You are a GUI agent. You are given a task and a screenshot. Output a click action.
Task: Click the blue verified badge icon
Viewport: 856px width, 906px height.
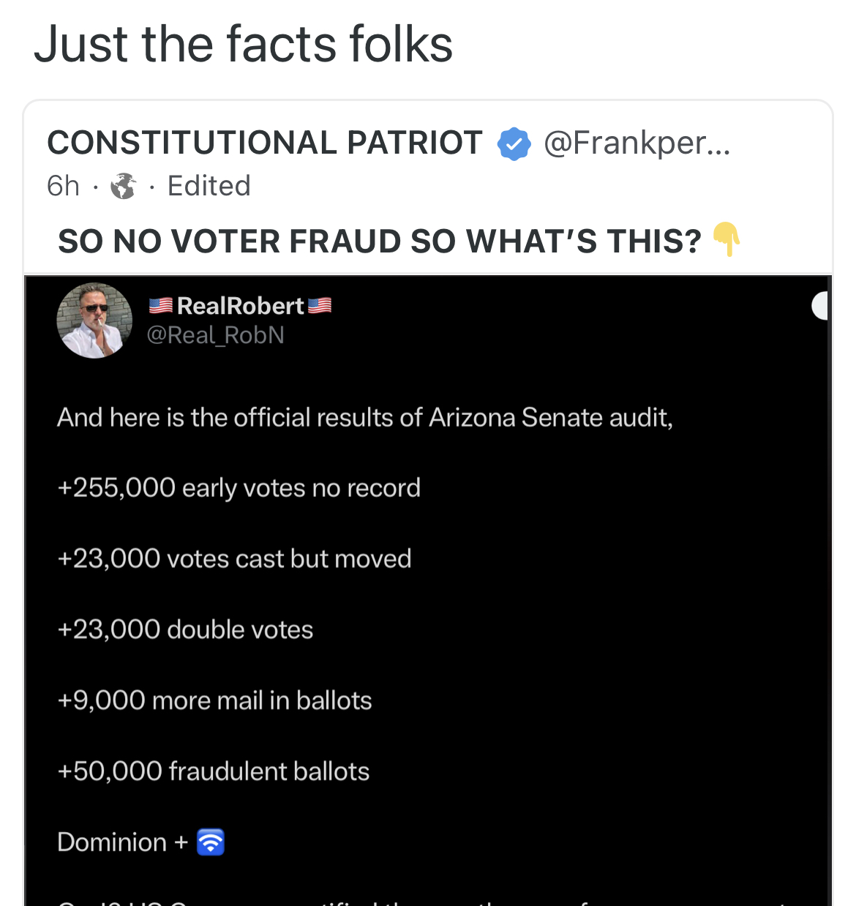tap(514, 143)
